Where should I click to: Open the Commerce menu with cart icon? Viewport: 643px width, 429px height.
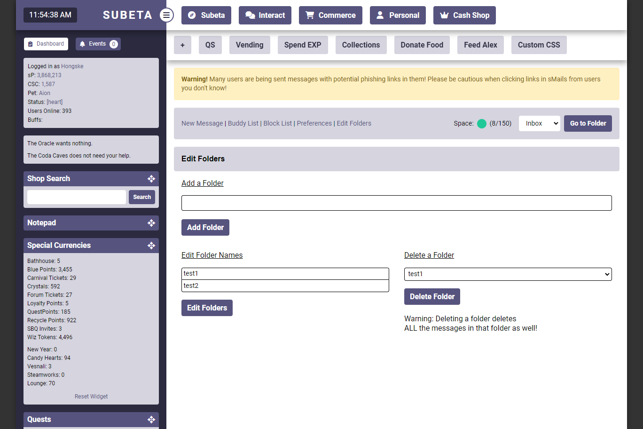[x=330, y=15]
